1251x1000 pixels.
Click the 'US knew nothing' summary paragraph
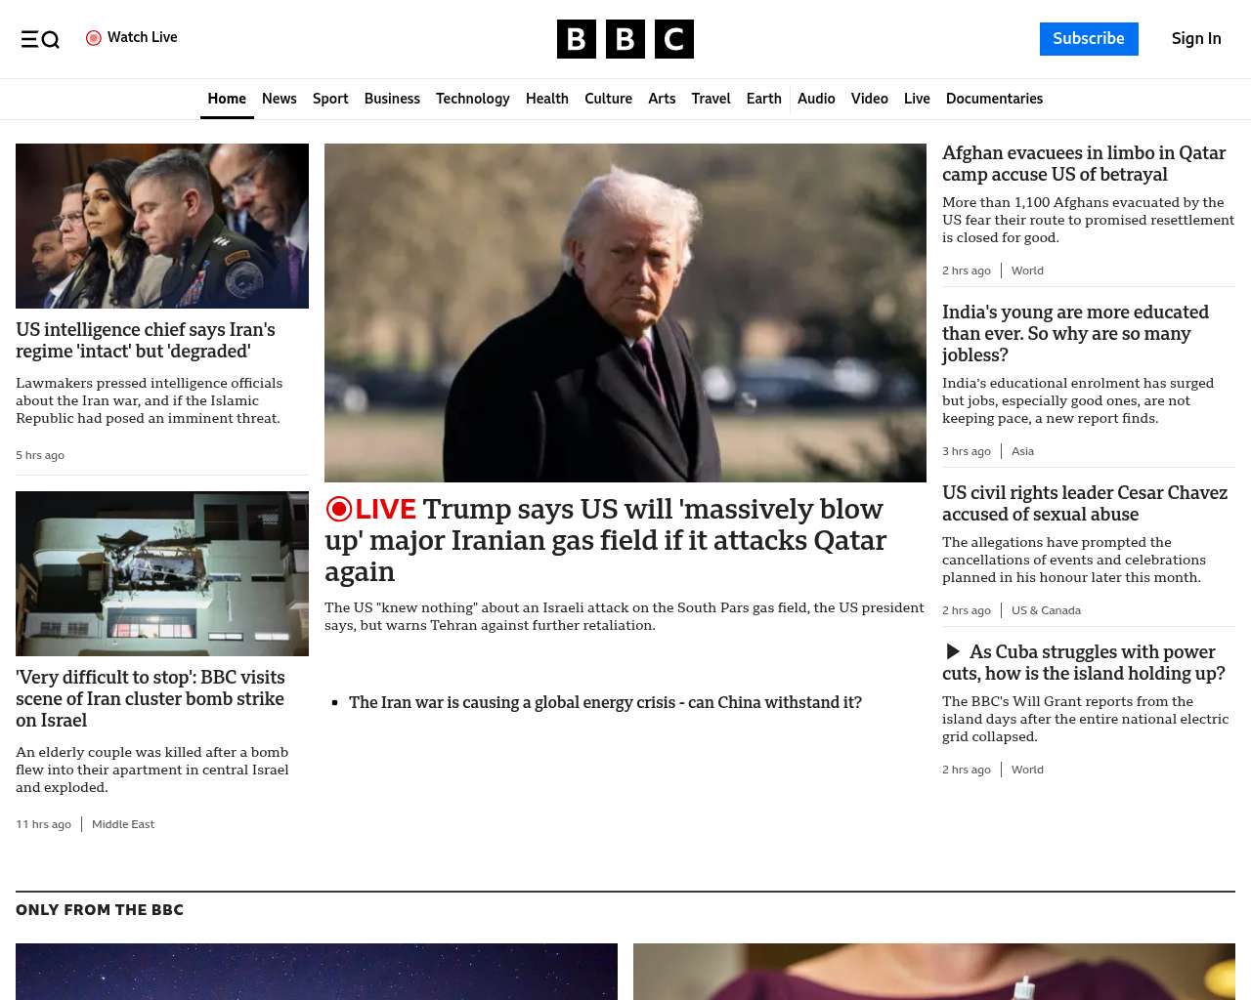625,616
